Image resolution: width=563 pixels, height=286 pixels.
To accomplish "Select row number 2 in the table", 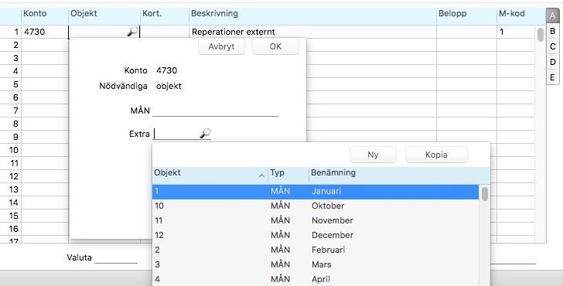I will pos(11,45).
